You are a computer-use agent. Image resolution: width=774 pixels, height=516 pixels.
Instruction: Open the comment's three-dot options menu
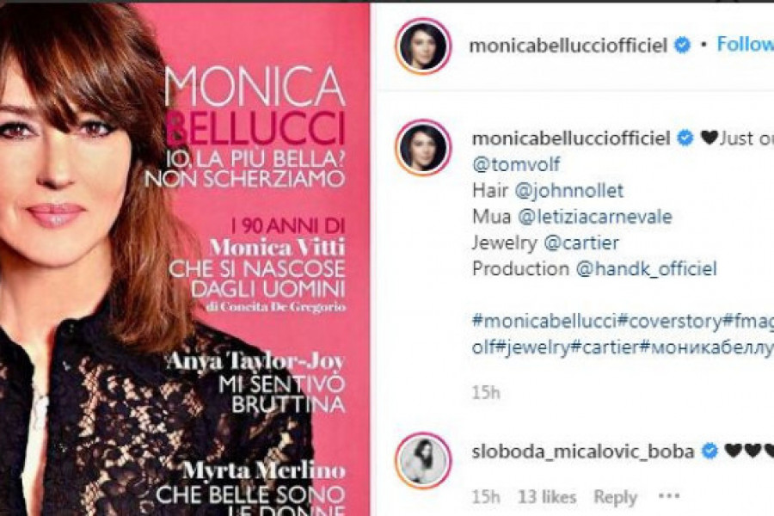669,495
